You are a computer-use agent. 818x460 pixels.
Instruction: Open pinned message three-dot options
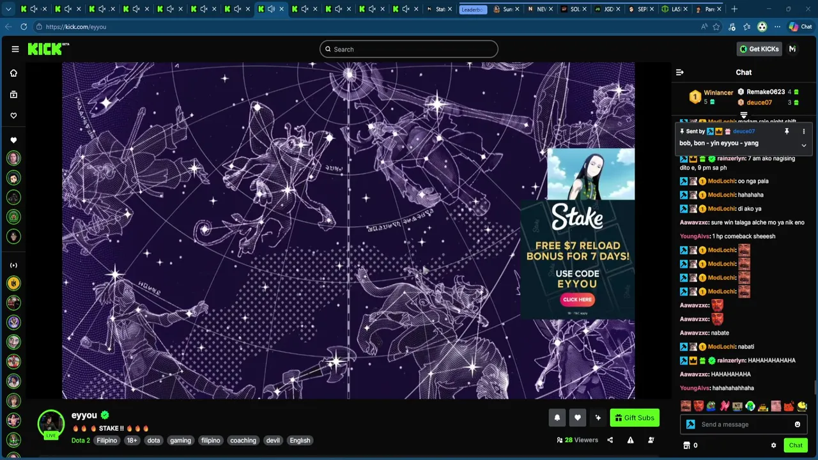tap(804, 131)
